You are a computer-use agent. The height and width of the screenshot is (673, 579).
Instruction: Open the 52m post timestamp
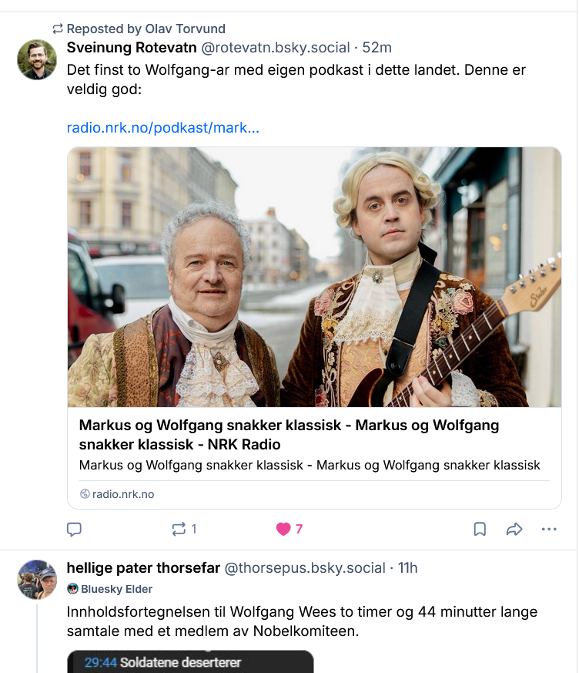pos(377,48)
